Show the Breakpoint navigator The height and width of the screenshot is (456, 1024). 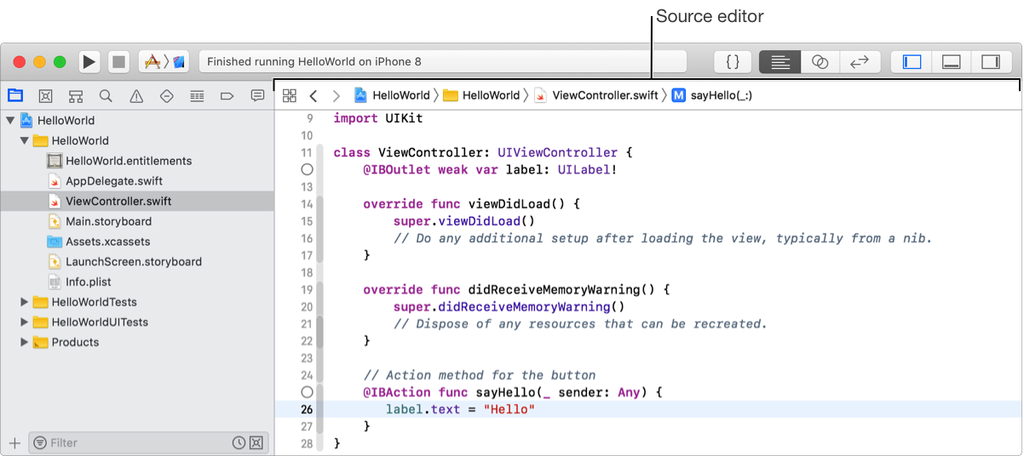click(227, 96)
